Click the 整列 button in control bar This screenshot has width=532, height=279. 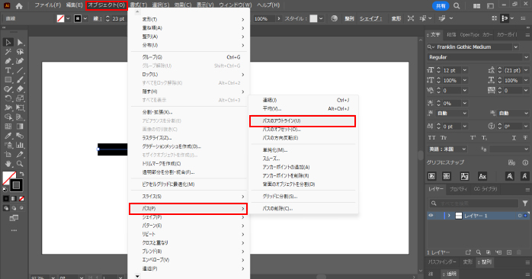pos(350,18)
